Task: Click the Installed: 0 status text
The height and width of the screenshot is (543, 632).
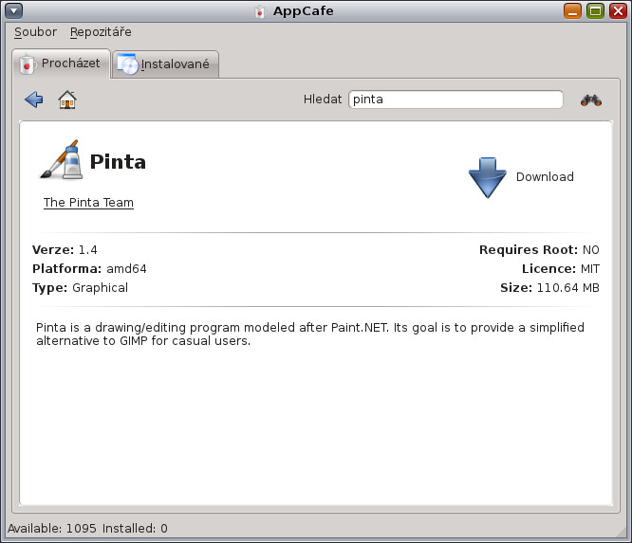Action: [x=135, y=528]
